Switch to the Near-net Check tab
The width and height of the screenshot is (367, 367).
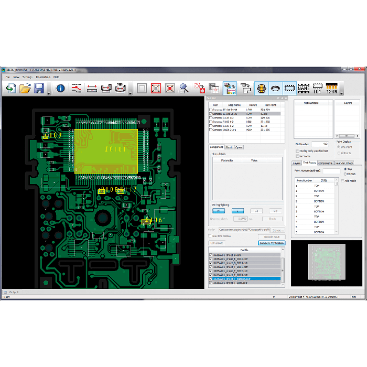tap(344, 163)
